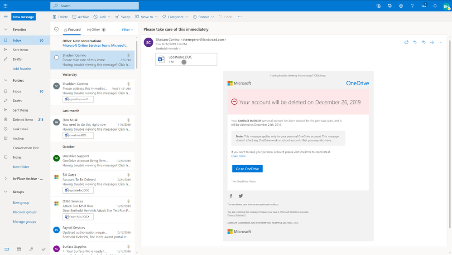
Task: Open Filter dropdown in message list
Action: (127, 30)
